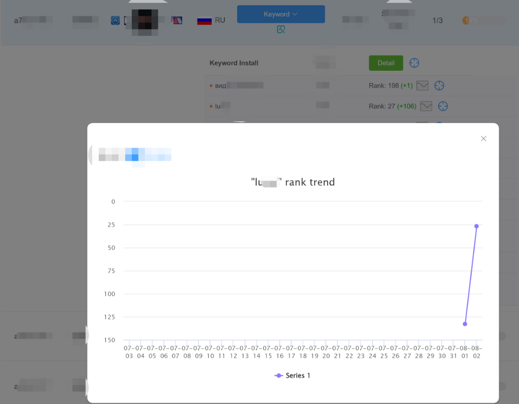Click the 1/3 progress text
The height and width of the screenshot is (404, 519).
click(437, 20)
